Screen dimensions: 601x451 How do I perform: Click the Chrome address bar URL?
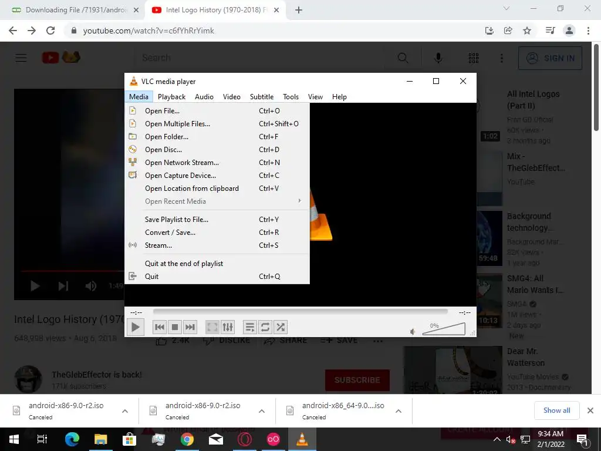coord(148,31)
